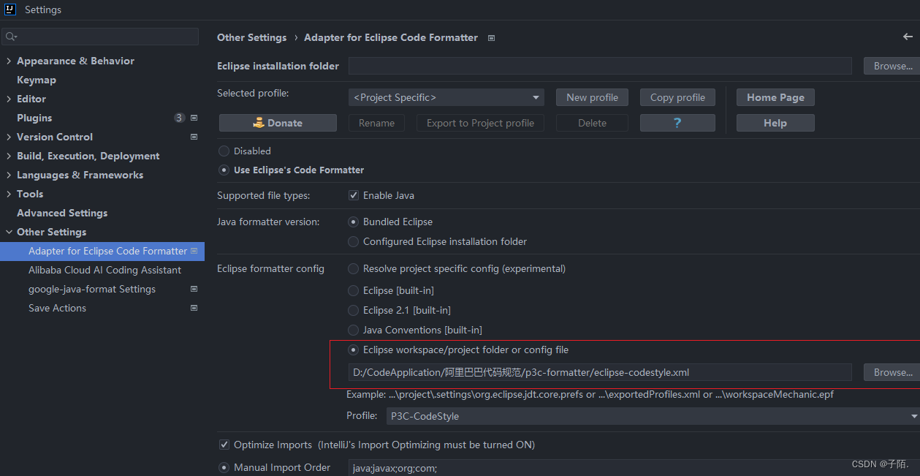
Task: Browse for Eclipse installation folder
Action: tap(892, 66)
